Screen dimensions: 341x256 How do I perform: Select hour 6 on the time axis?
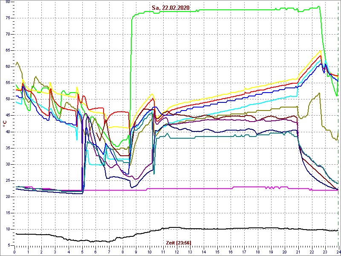[95, 251]
